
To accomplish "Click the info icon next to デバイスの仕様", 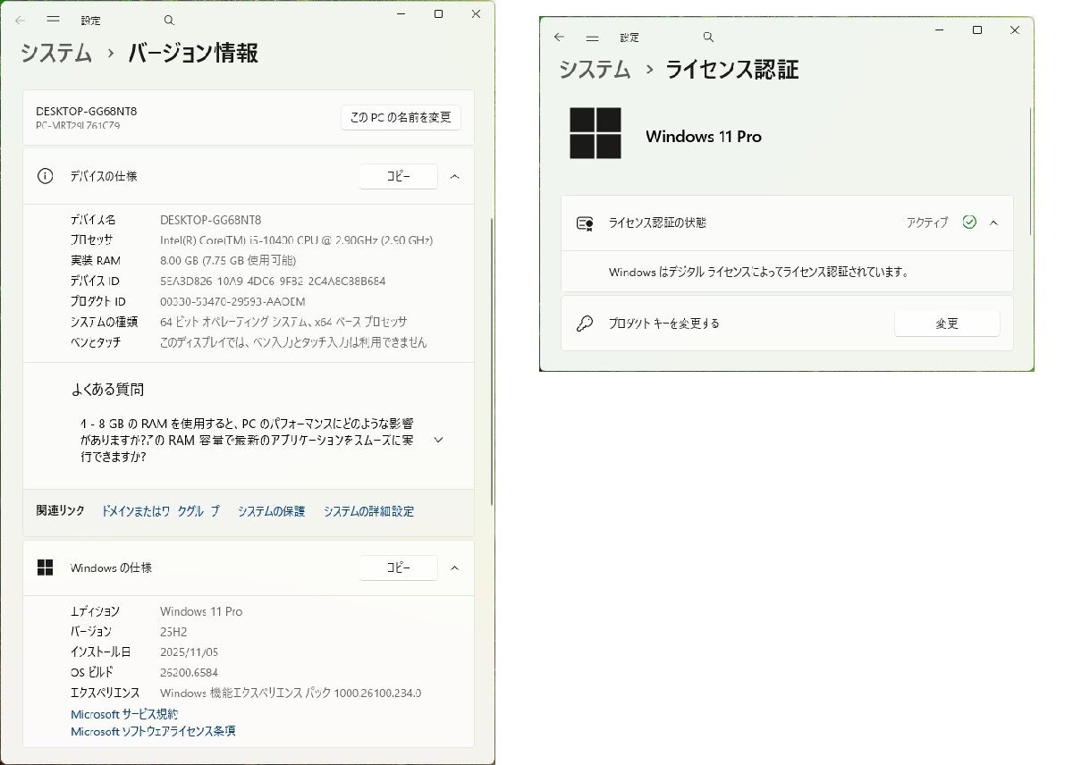I will tap(46, 176).
